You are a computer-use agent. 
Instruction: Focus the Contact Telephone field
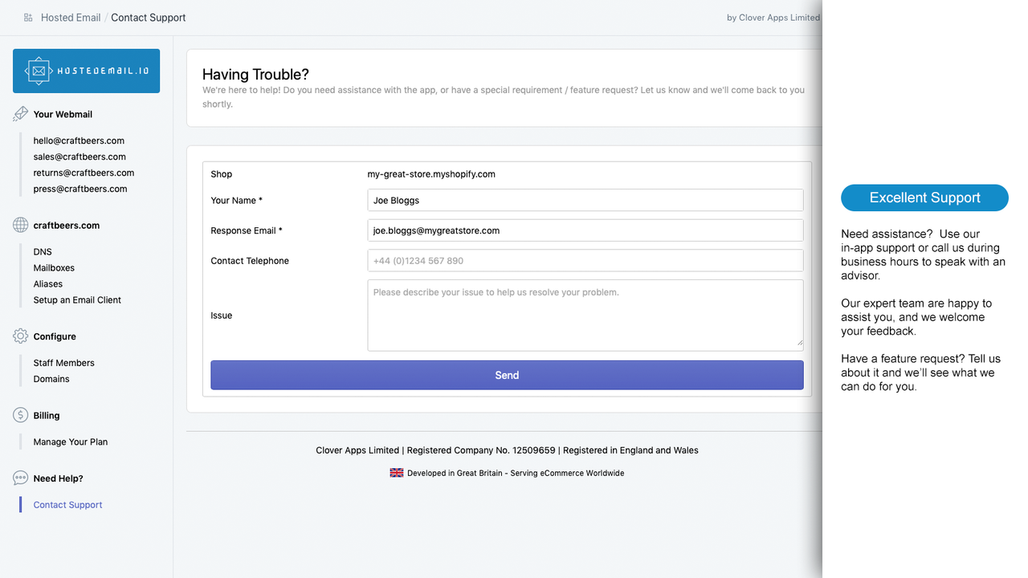(585, 261)
